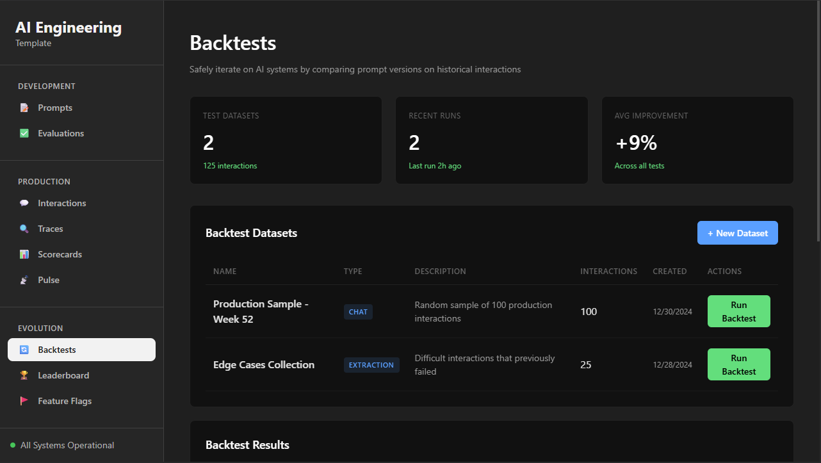Select the CHAT type badge
This screenshot has width=821, height=463.
point(358,312)
